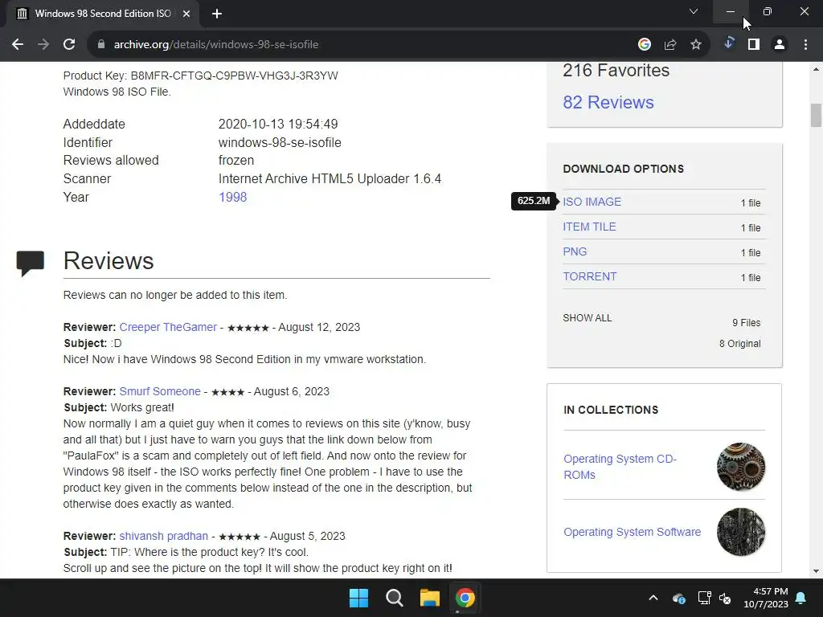The height and width of the screenshot is (617, 823).
Task: Click the forward navigation arrow
Action: 43,45
